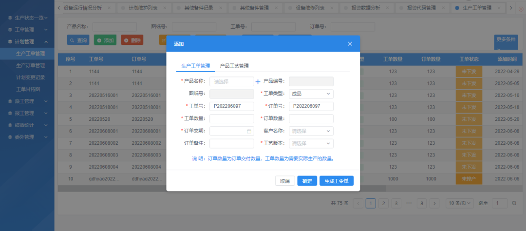Click the left arrow of the tab strip
This screenshot has height=231, width=526.
click(59, 8)
